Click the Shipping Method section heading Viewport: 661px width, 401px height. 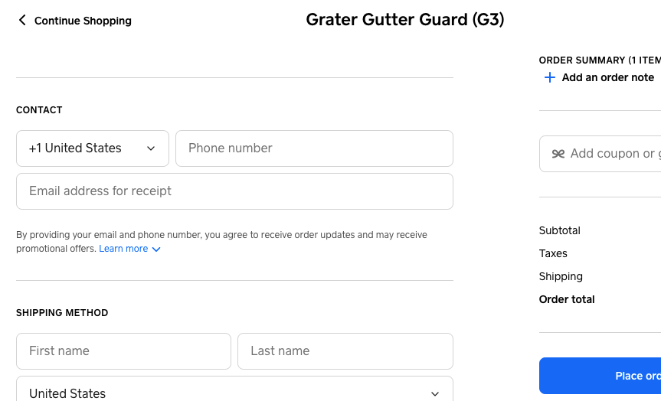click(x=62, y=313)
